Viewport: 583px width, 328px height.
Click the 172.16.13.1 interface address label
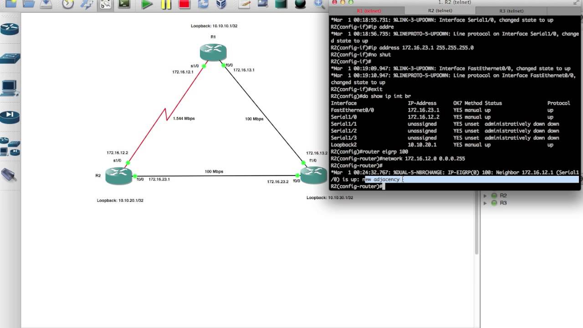pos(244,70)
